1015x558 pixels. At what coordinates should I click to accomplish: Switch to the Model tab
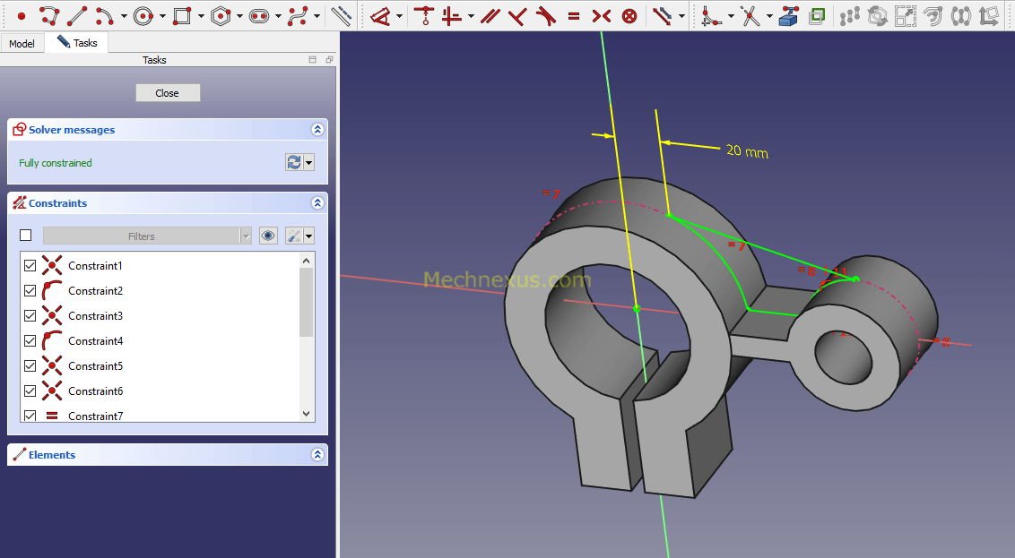(x=22, y=43)
